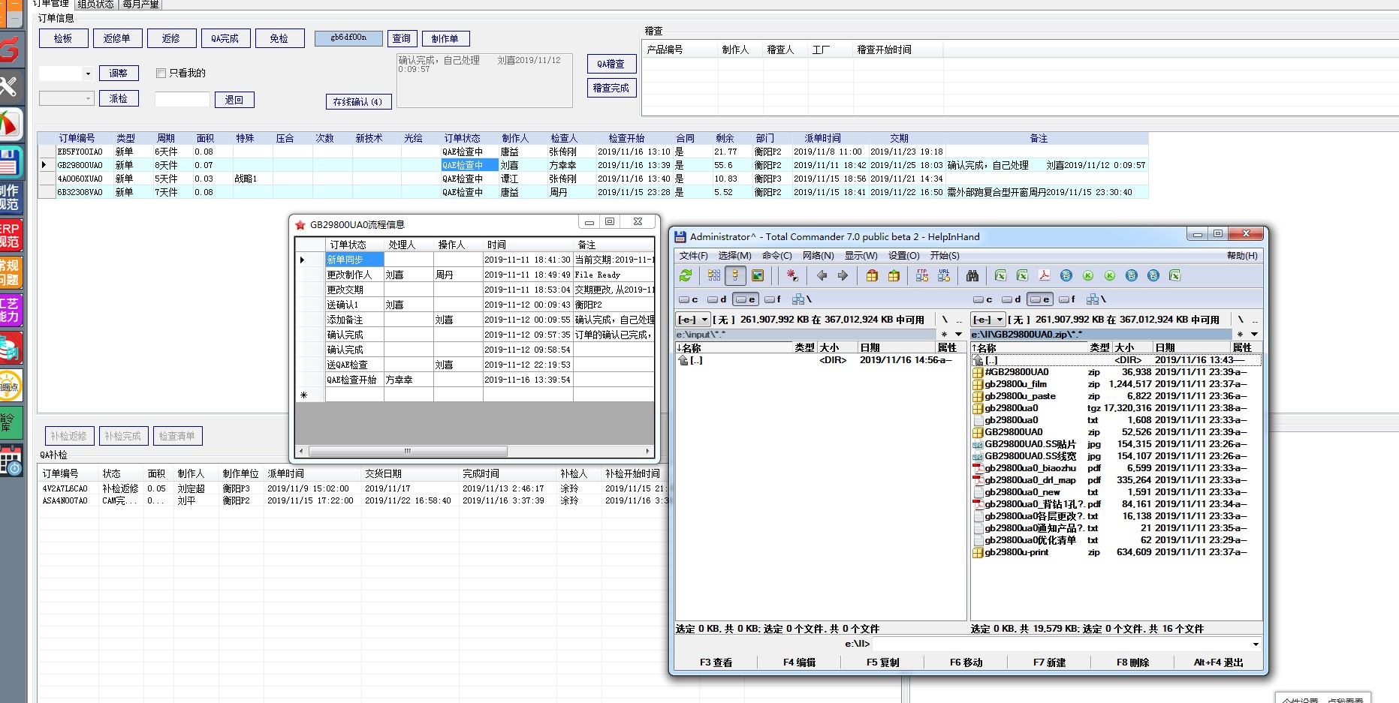The width and height of the screenshot is (1399, 703).
Task: Switch to the 组员状态 tab
Action: [x=95, y=5]
